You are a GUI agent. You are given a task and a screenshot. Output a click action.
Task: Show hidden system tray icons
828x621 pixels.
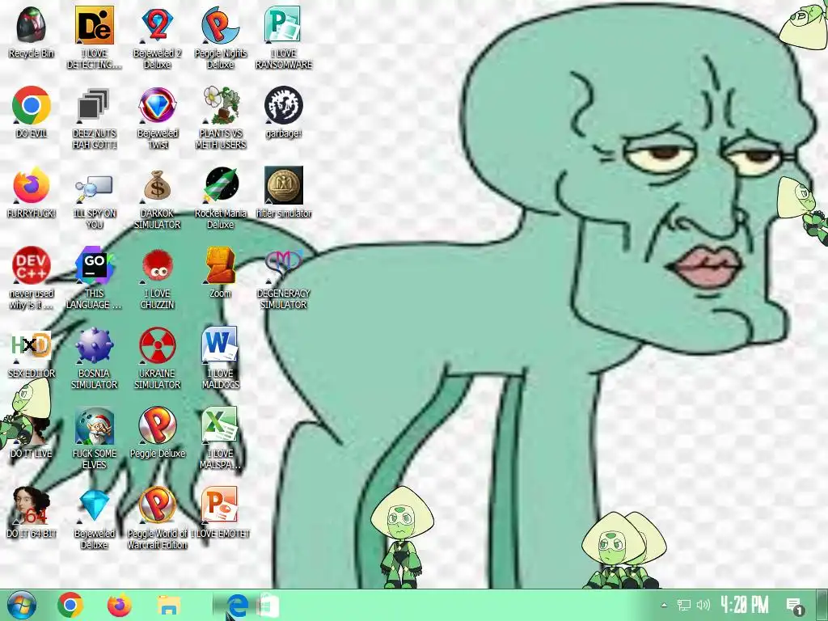665,605
